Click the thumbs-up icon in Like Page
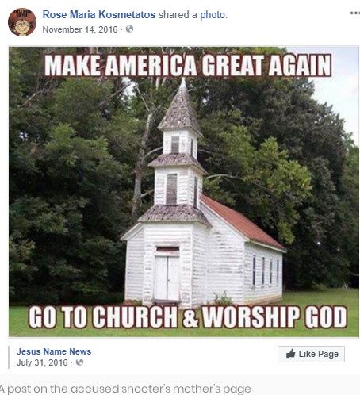Screen dimensions: 360x395 290,354
